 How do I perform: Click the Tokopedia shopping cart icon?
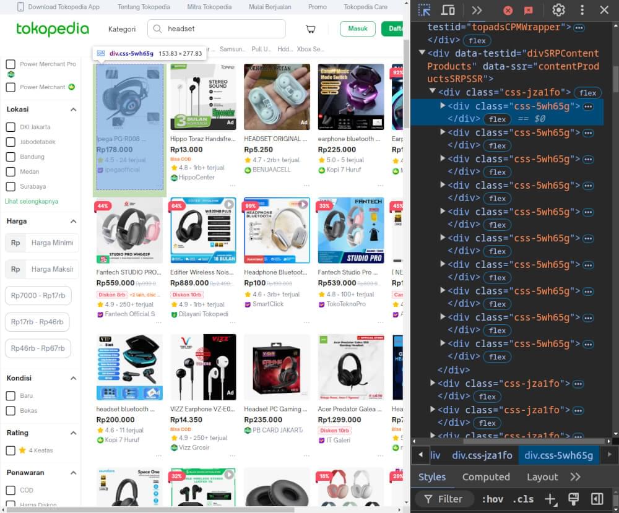tap(311, 29)
